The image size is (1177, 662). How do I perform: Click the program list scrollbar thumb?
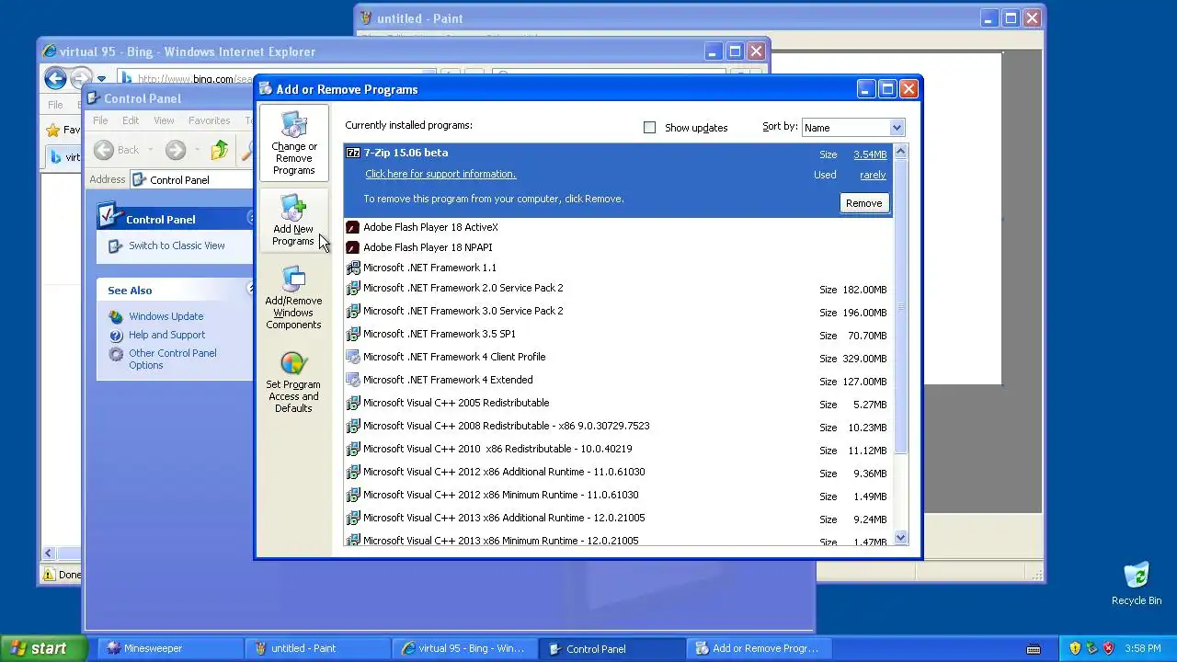pos(900,307)
